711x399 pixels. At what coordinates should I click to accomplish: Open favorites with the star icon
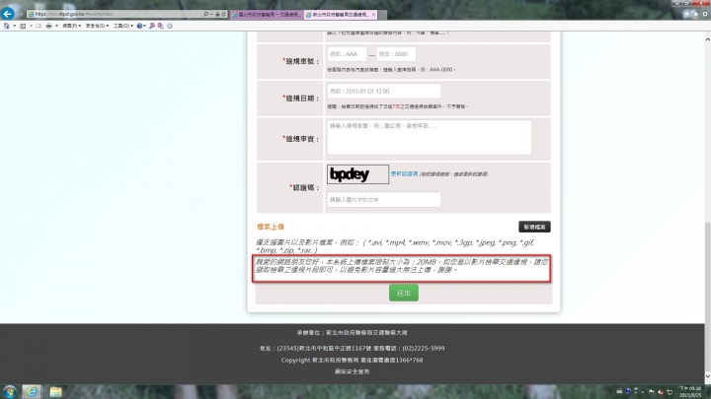tap(695, 14)
